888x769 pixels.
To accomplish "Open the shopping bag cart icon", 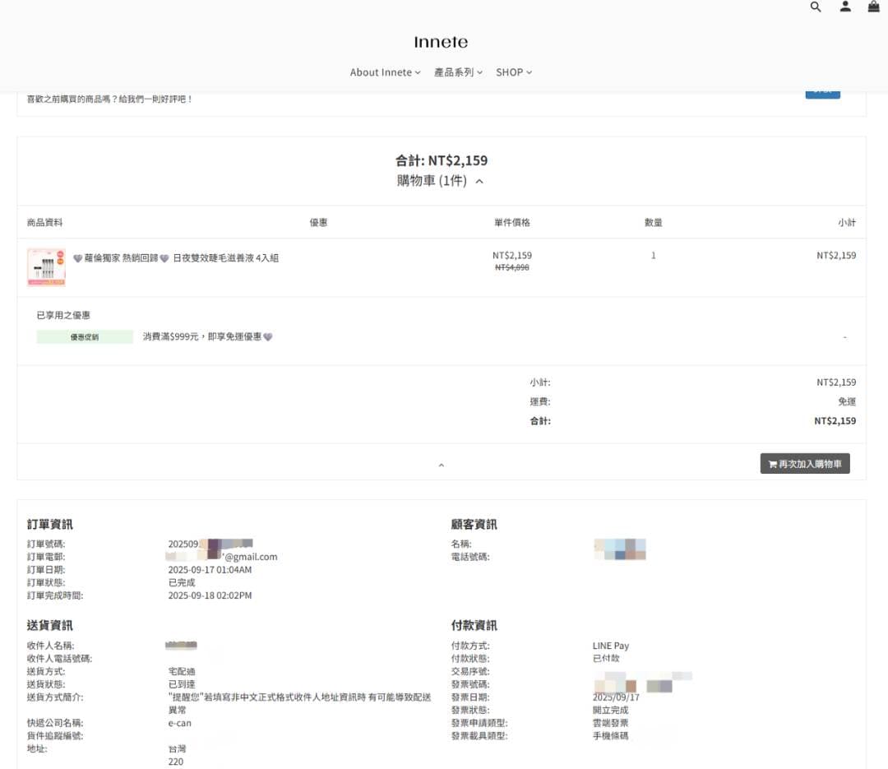I will click(874, 7).
